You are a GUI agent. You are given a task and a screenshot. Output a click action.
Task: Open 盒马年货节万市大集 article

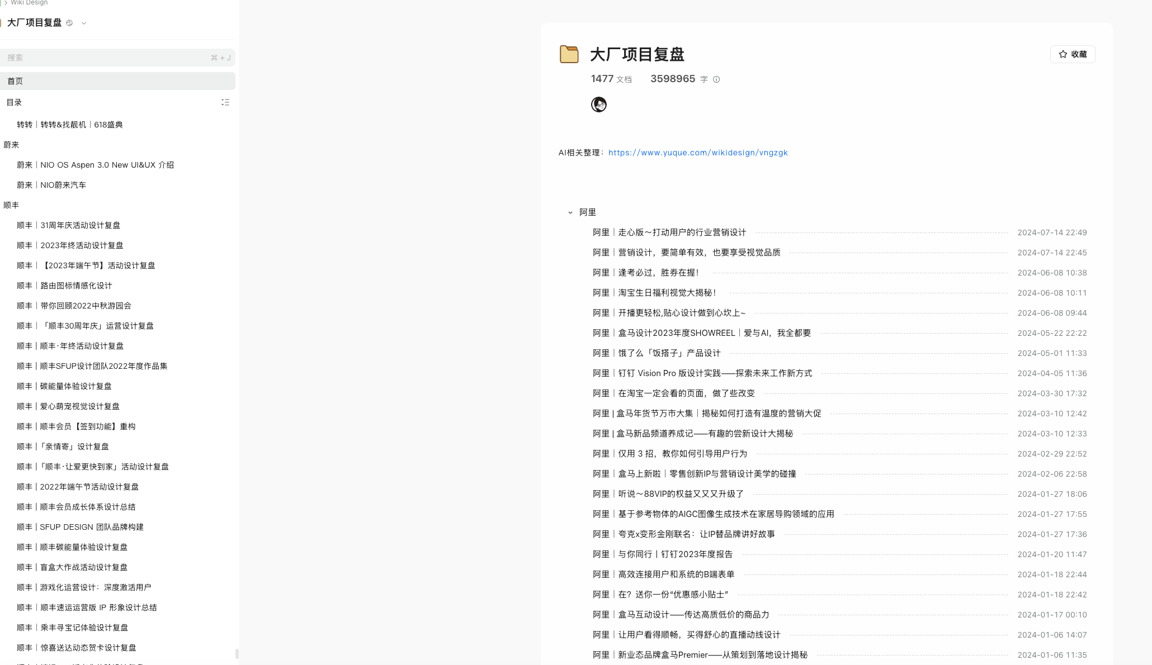pyautogui.click(x=707, y=414)
